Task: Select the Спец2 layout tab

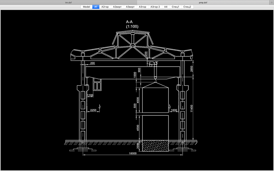Action: pos(187,7)
